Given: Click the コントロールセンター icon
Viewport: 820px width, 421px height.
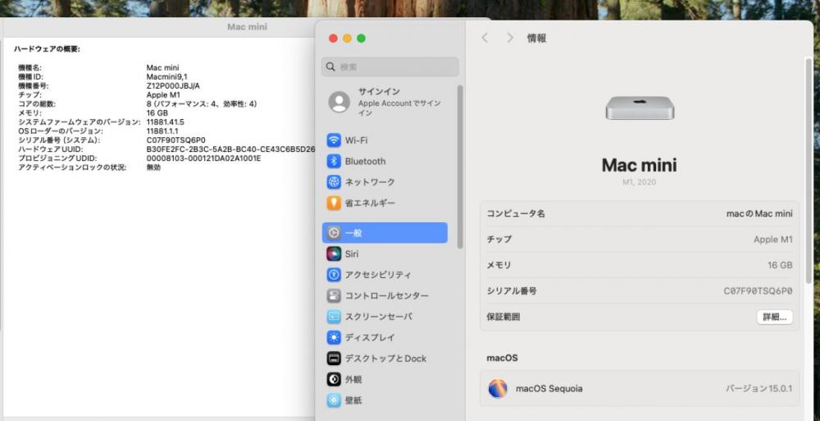Looking at the screenshot, I should [334, 296].
